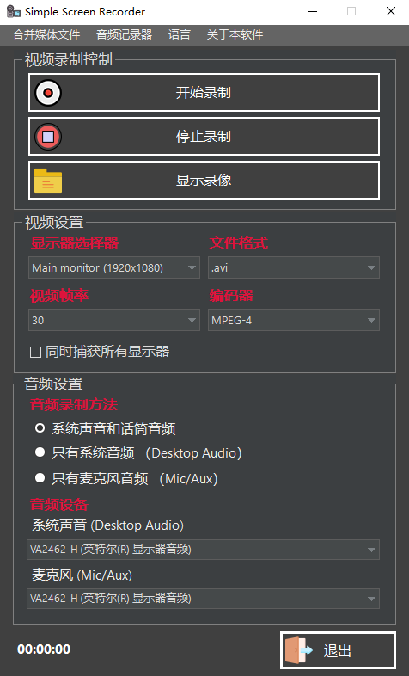This screenshot has height=676, width=409.
Task: Click the red record circle icon
Action: [x=48, y=93]
